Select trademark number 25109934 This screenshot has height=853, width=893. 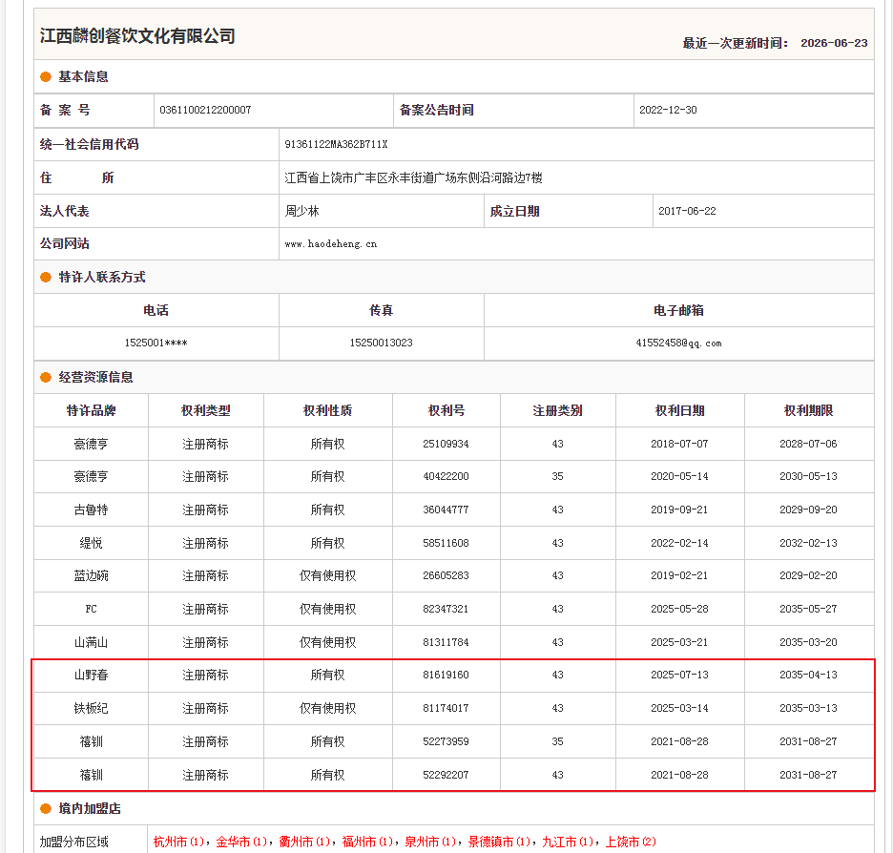[x=446, y=444]
